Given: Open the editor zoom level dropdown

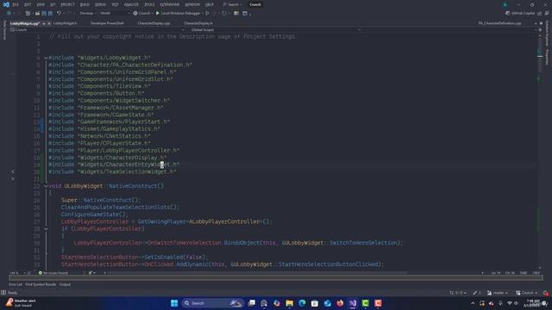Looking at the screenshot, I should 17,273.
